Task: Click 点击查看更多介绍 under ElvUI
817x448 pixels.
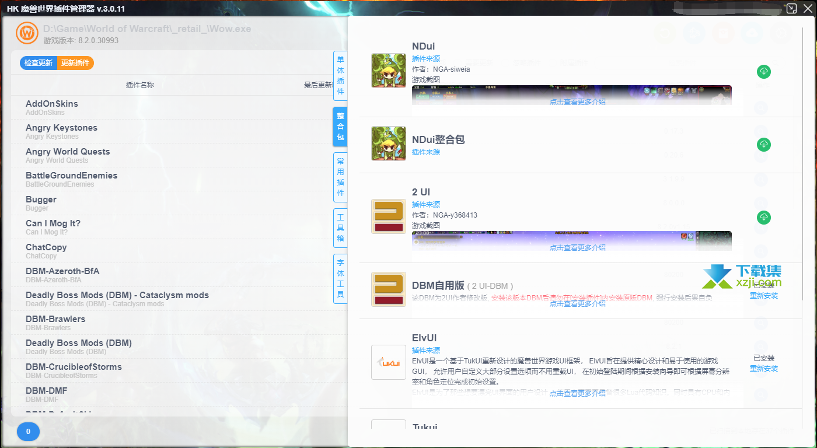Action: coord(577,393)
